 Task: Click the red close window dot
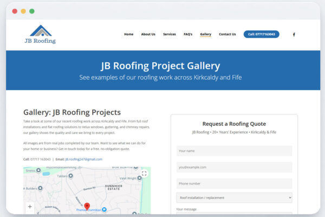(15, 11)
